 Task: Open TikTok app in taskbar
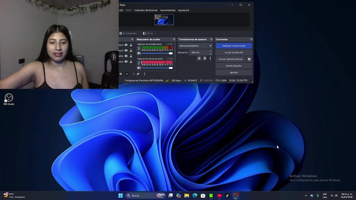227,196
